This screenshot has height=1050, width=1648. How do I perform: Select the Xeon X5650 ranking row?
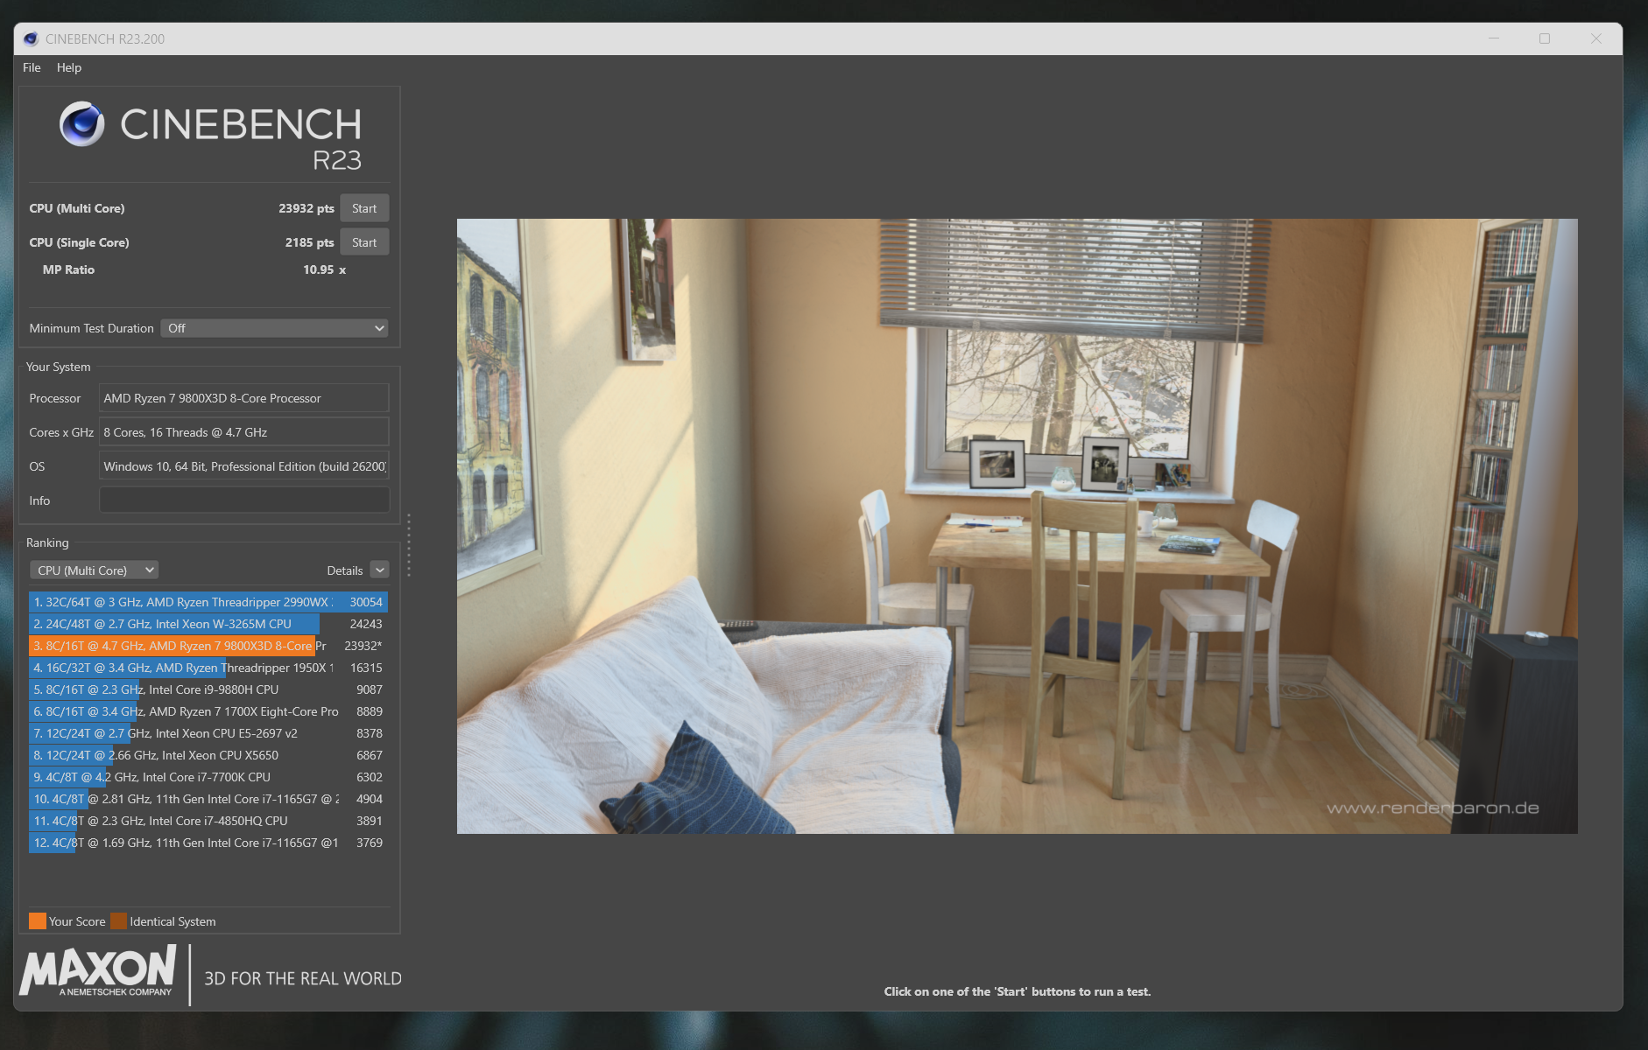[x=208, y=755]
